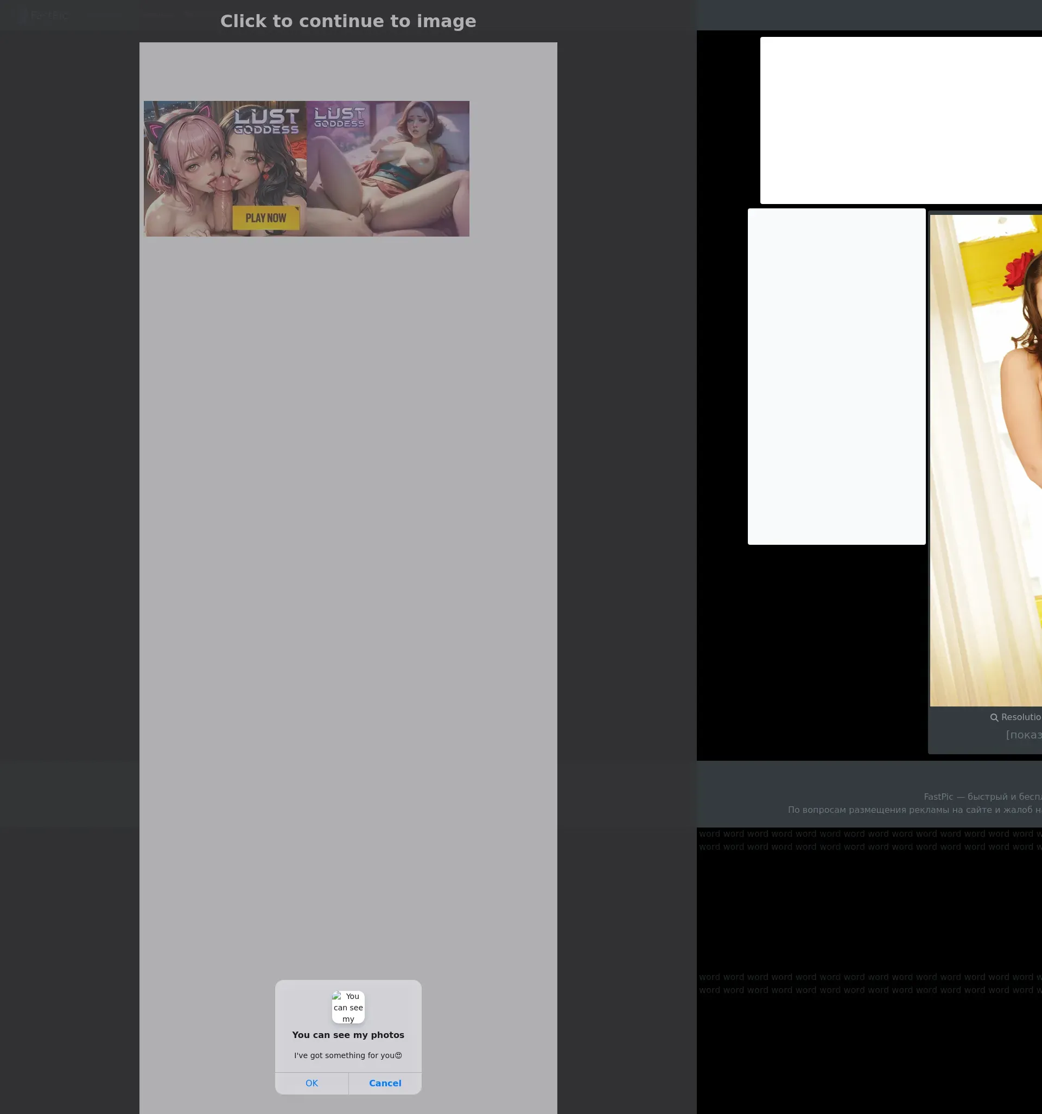Click OK in the photos popup
Screen dimensions: 1042x1114
312,1083
